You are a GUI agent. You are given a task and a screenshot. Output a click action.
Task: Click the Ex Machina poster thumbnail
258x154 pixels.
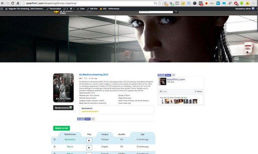63,88
